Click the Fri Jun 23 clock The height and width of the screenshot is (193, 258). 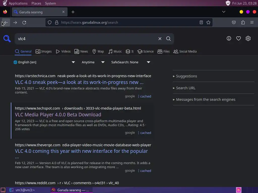coord(244,3)
